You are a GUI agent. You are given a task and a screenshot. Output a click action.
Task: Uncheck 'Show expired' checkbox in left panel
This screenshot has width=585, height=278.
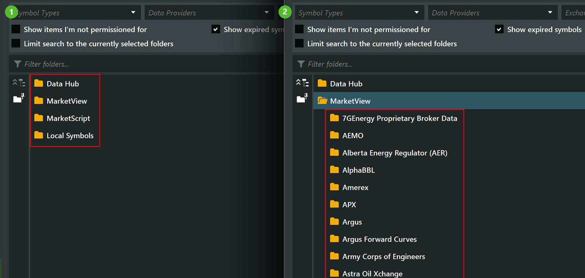point(216,29)
